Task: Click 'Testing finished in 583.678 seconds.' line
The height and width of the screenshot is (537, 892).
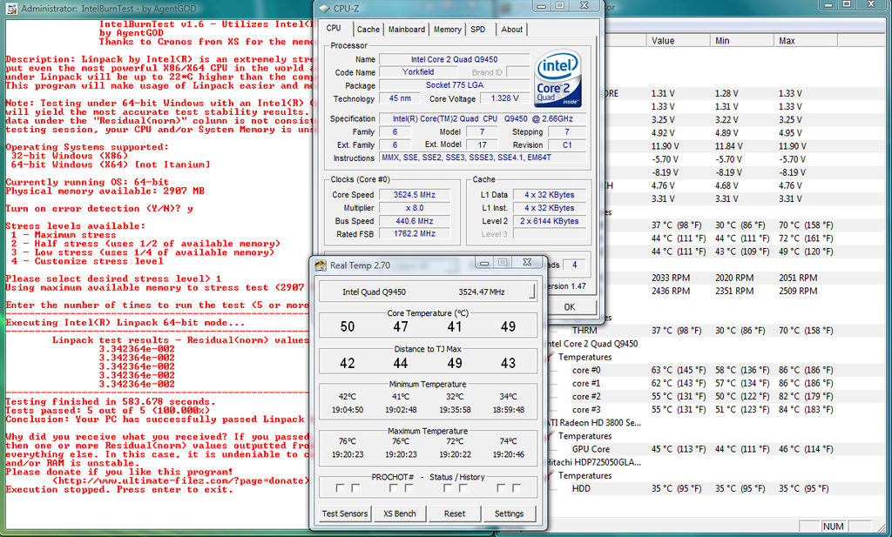Action: tap(111, 401)
